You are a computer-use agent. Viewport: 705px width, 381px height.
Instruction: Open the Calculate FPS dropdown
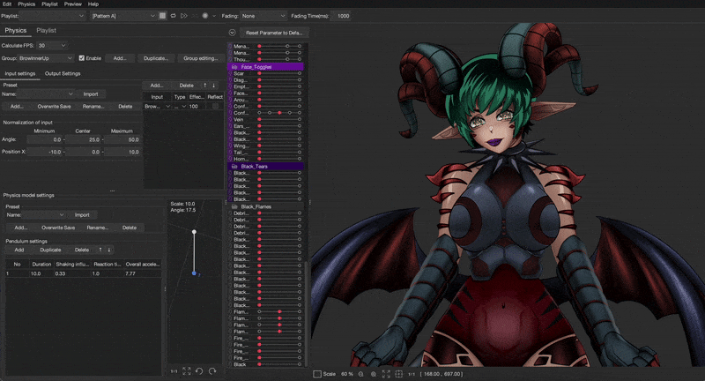[52, 46]
